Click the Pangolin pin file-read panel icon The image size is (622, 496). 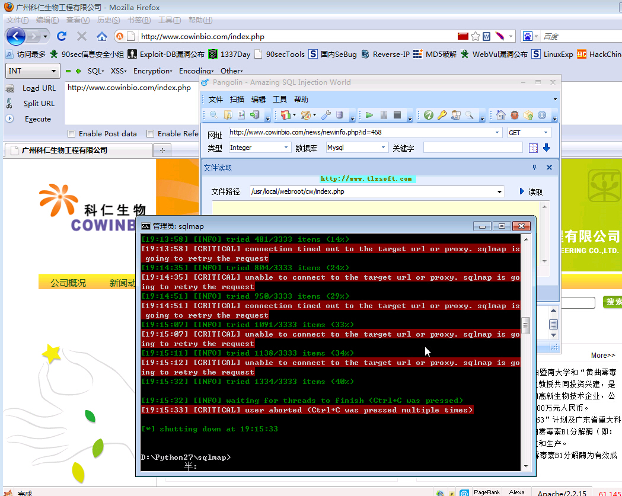535,167
